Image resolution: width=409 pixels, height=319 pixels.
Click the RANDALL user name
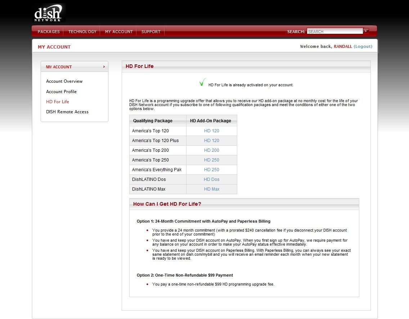pyautogui.click(x=343, y=46)
